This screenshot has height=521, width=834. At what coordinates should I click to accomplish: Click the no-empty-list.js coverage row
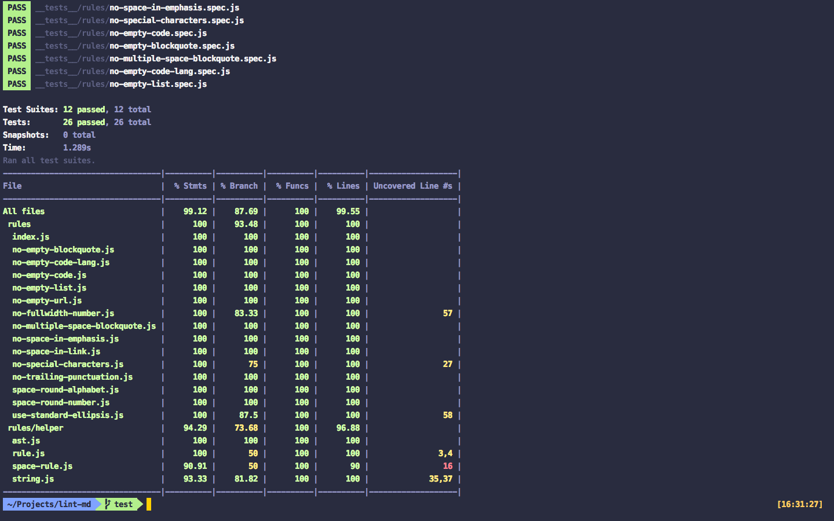click(232, 288)
